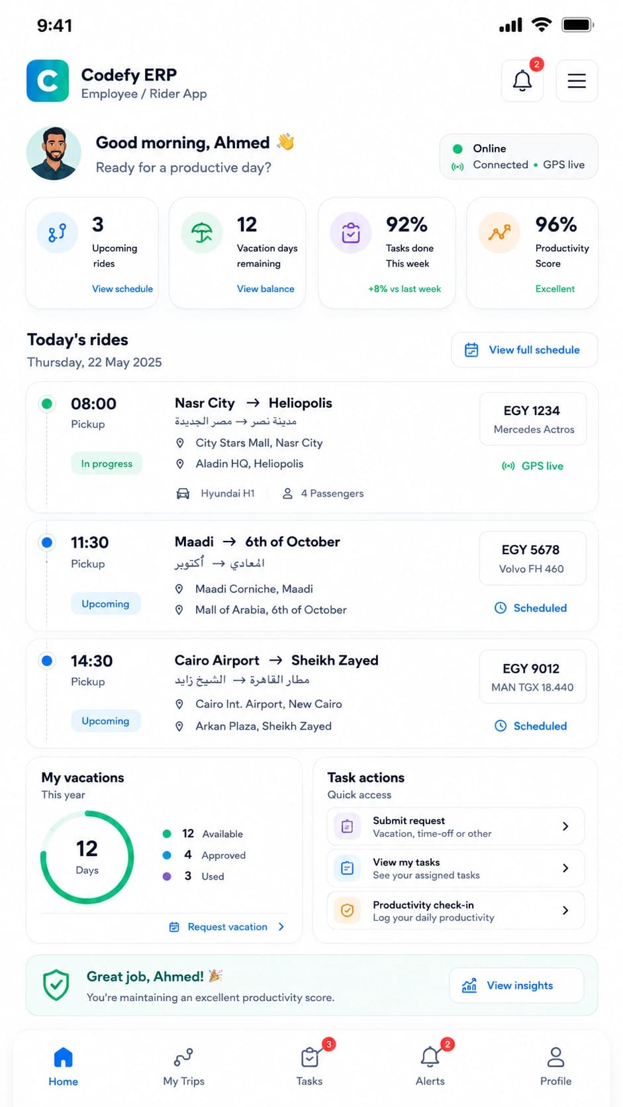Click the productivity score chart icon
Image resolution: width=623 pixels, height=1107 pixels.
click(x=500, y=232)
